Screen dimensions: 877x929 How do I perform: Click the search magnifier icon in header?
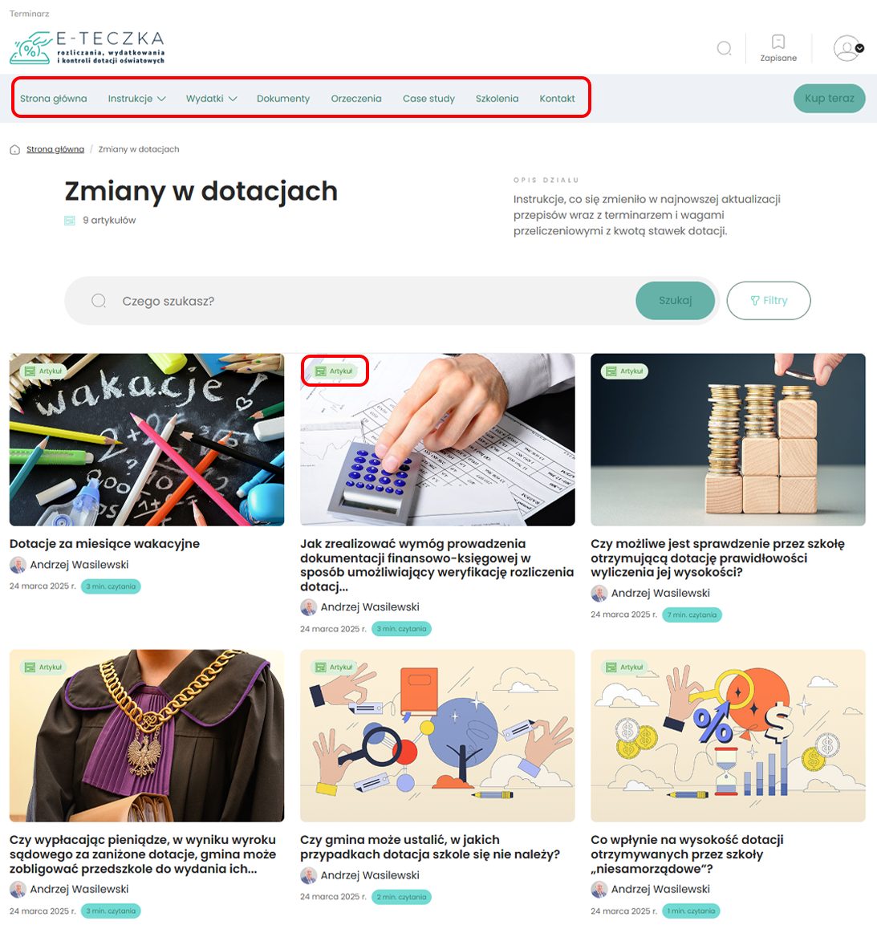[724, 48]
